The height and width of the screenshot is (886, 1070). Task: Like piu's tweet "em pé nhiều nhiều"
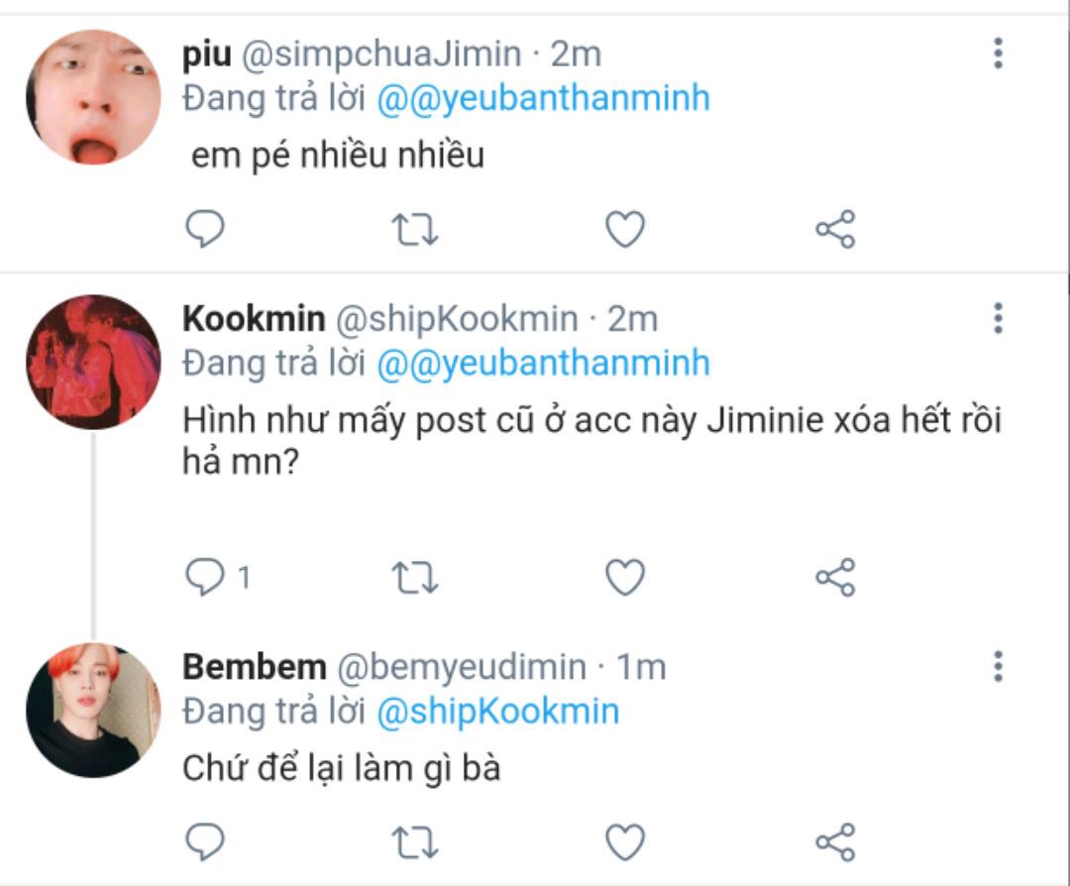pos(625,230)
